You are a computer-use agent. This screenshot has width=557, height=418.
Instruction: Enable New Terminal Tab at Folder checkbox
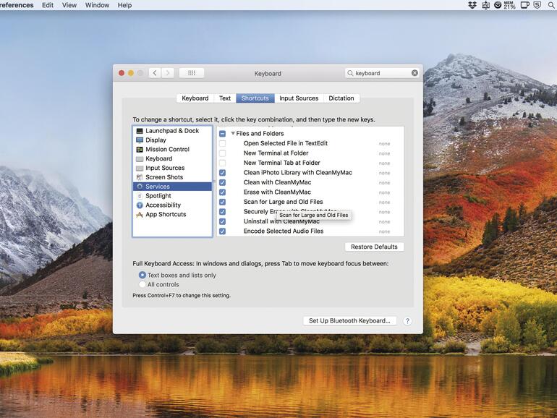pos(222,163)
